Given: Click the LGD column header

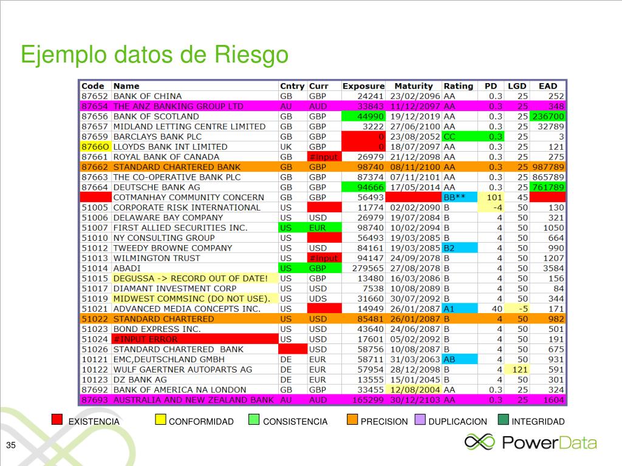Looking at the screenshot, I should (x=517, y=86).
